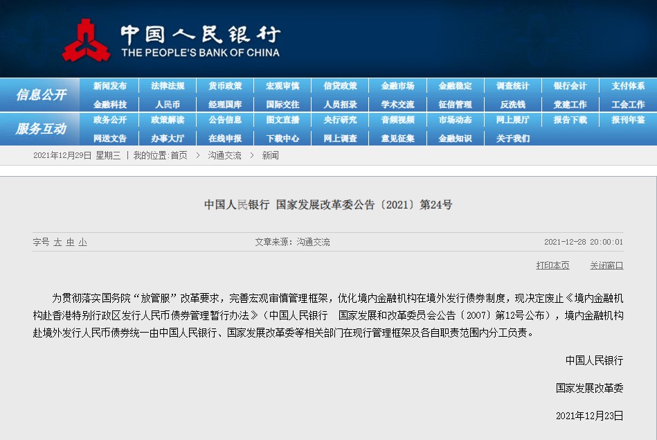Go to 金融市场 section
The height and width of the screenshot is (440, 657).
click(397, 86)
